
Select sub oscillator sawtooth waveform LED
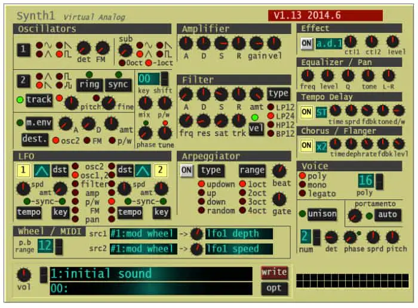pos(159,45)
